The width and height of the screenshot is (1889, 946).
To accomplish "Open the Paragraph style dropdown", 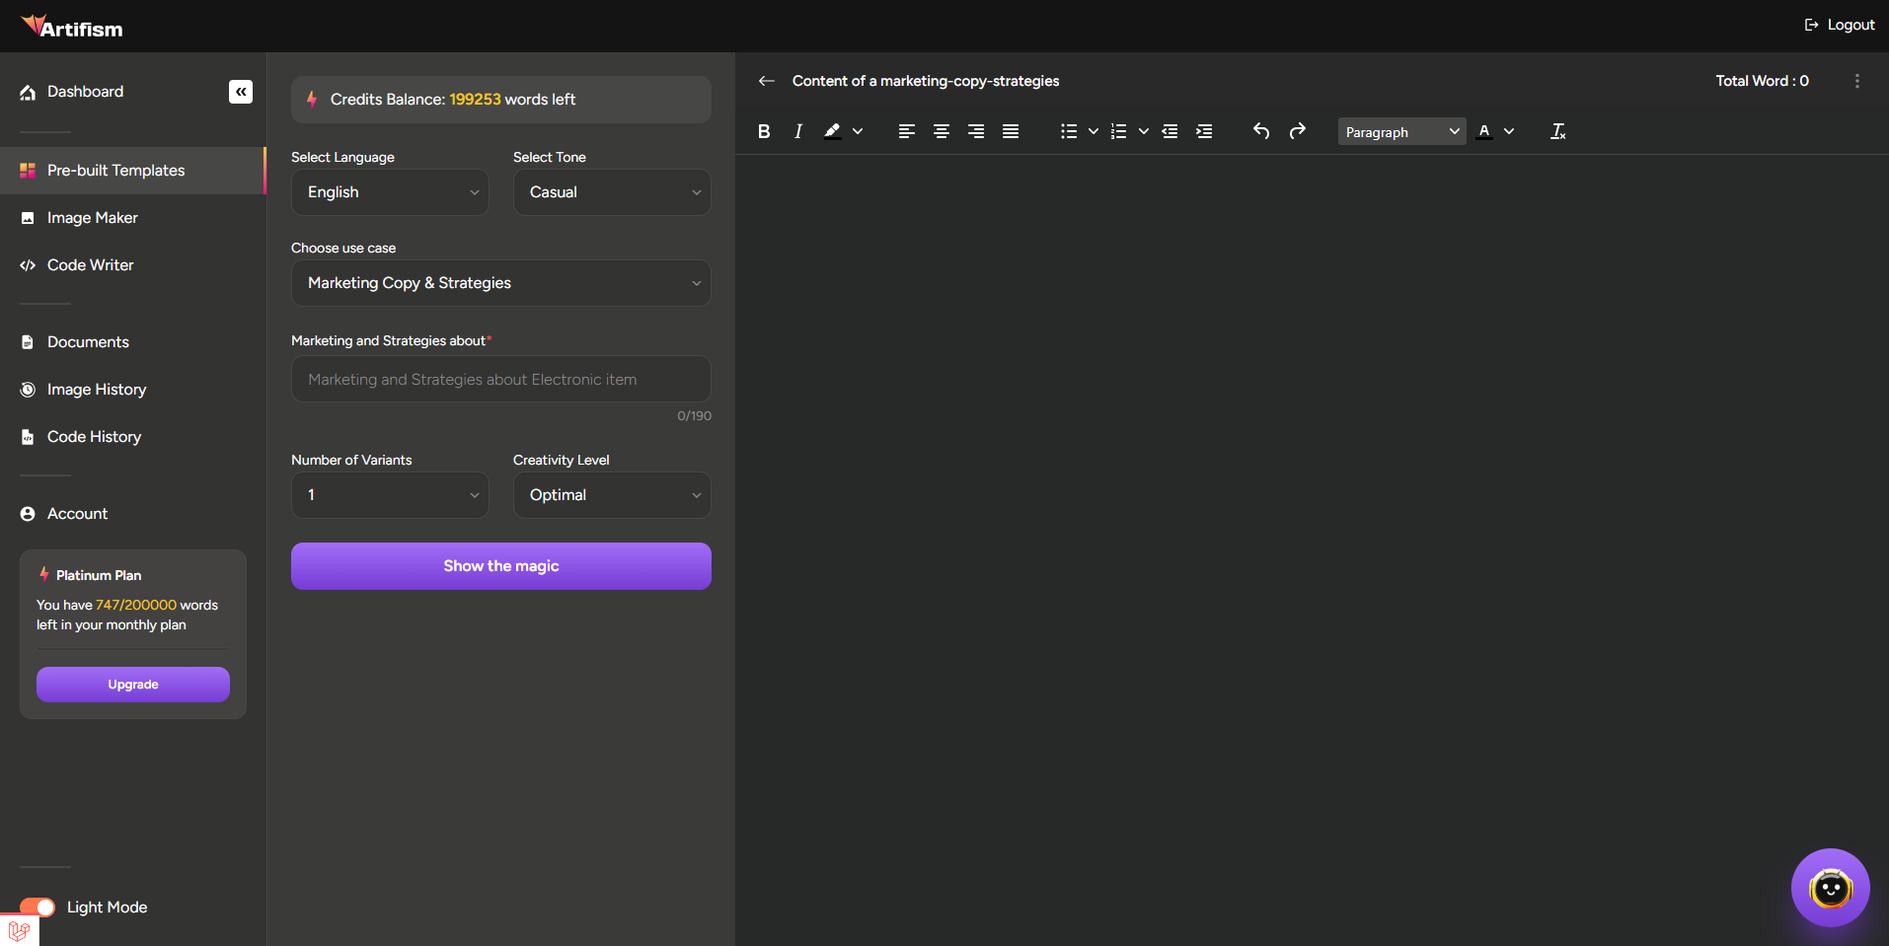I will (1400, 130).
